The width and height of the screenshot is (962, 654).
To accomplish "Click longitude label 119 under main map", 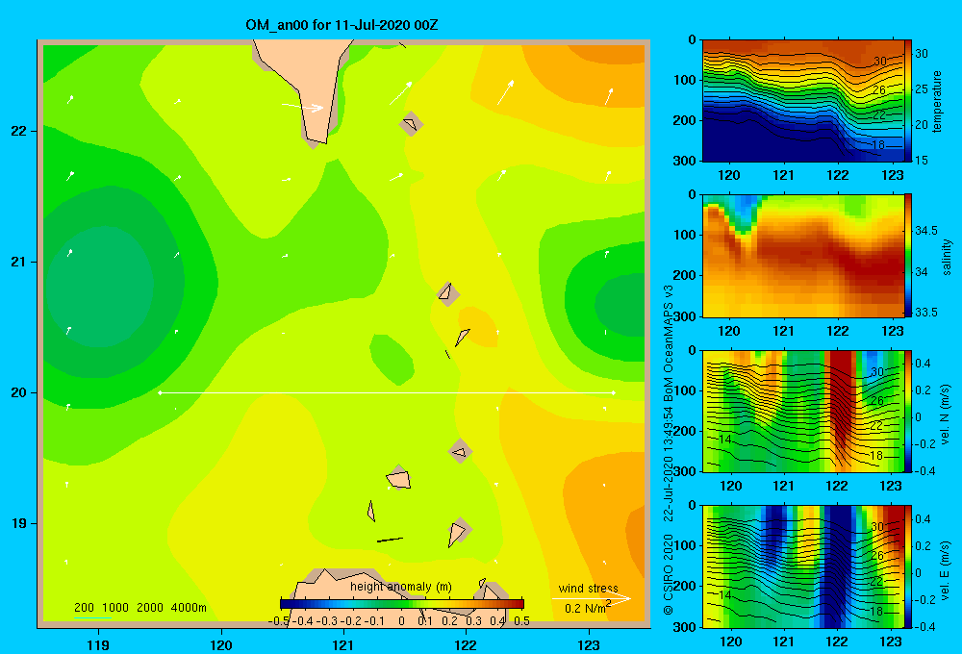I will pyautogui.click(x=98, y=644).
